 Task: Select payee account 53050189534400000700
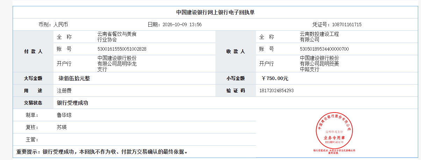(324, 49)
